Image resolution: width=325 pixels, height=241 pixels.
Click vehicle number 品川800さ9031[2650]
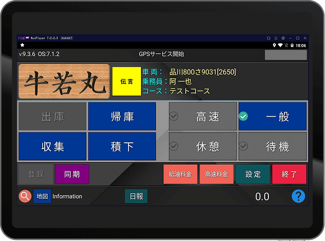point(203,72)
